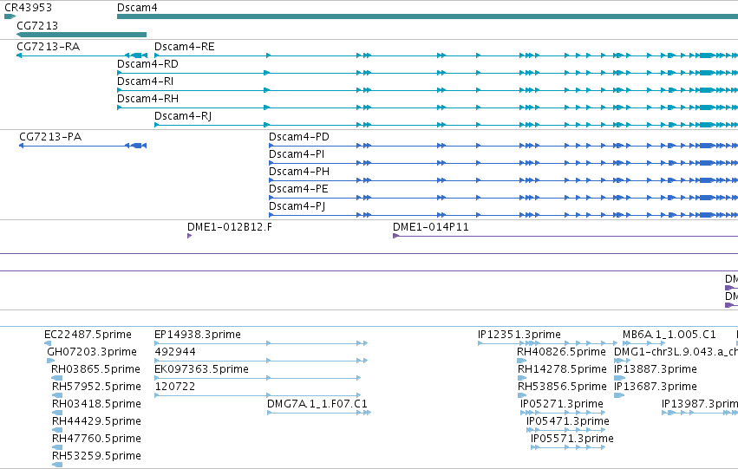Click the MB6A.1_1.005.C1 feature label
Image resolution: width=738 pixels, height=469 pixels.
click(x=669, y=335)
